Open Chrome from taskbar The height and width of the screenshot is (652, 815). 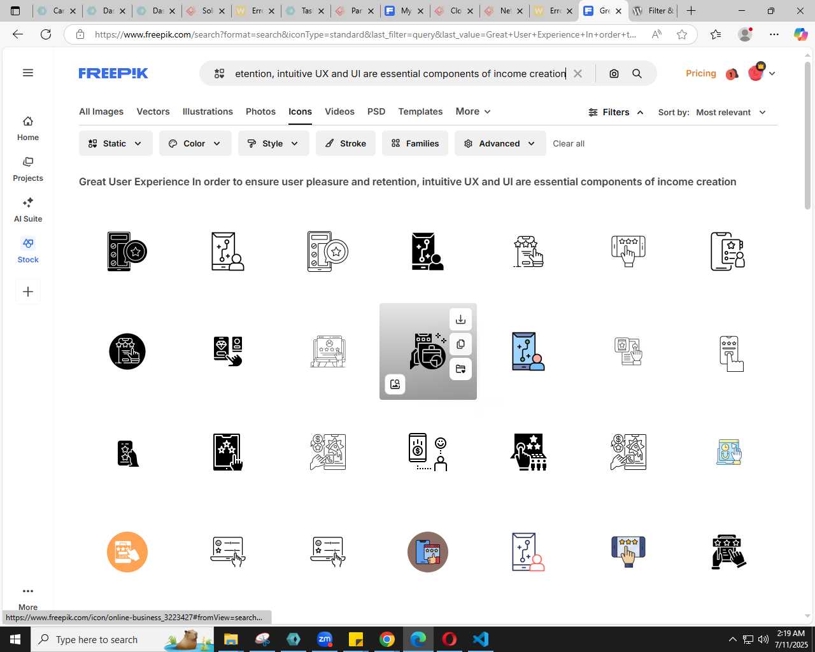[x=387, y=639]
